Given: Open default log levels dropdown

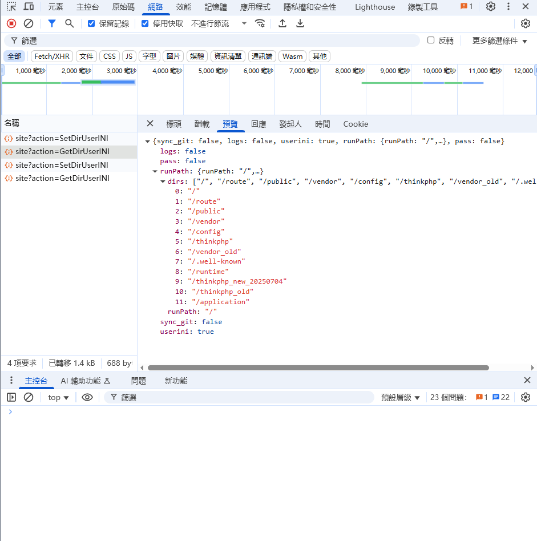Looking at the screenshot, I should [x=401, y=397].
